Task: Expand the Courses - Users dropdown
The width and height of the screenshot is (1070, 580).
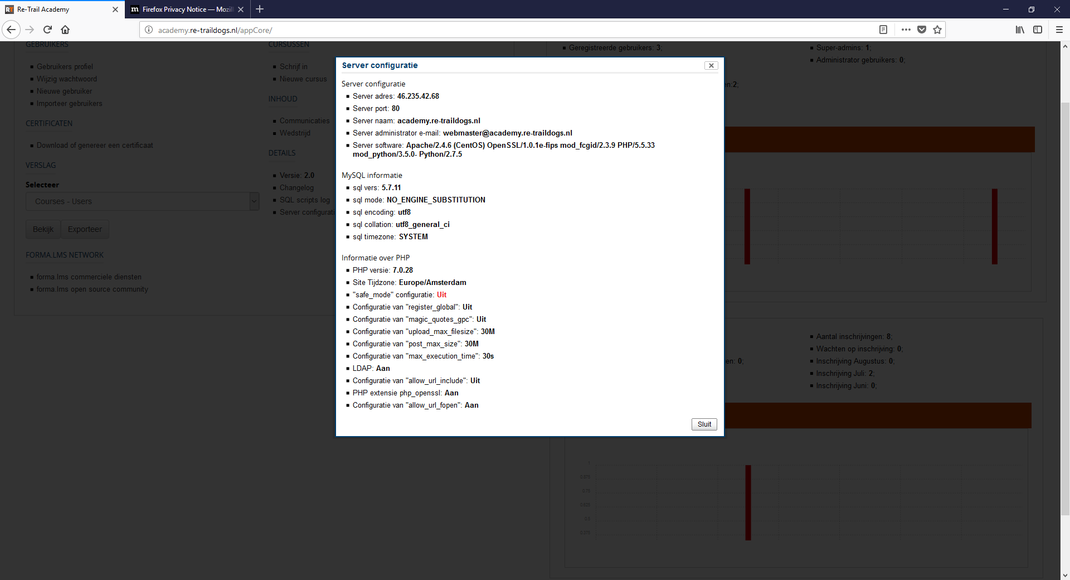Action: pos(254,201)
